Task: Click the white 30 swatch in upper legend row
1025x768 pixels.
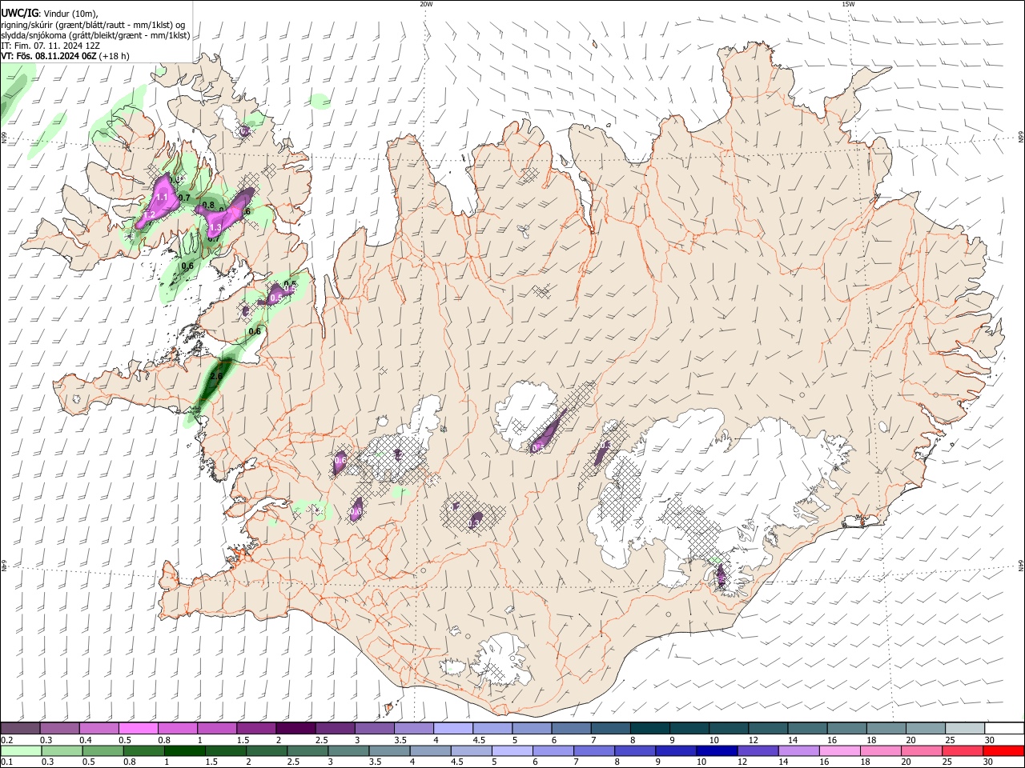Action: tap(1003, 729)
